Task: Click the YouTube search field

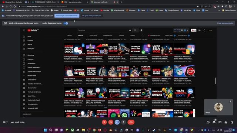Action: tap(103, 30)
